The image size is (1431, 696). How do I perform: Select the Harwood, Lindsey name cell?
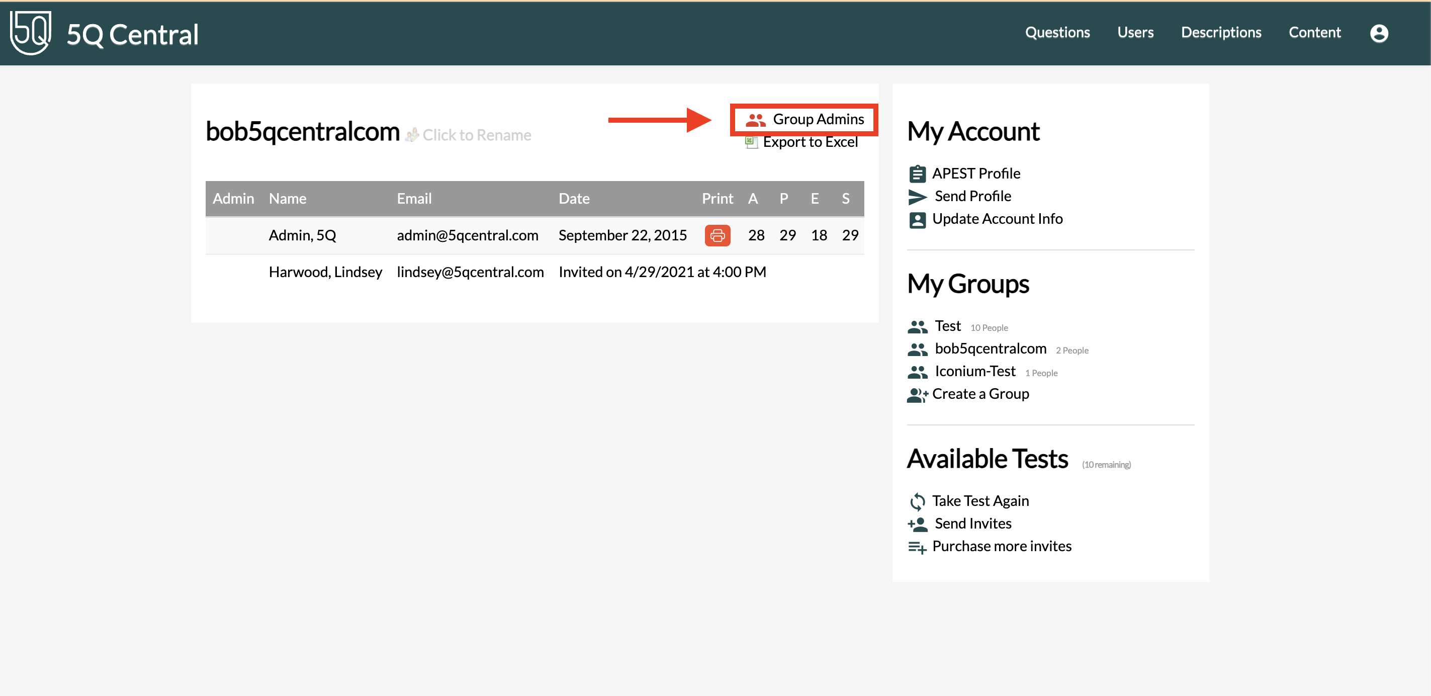[325, 272]
